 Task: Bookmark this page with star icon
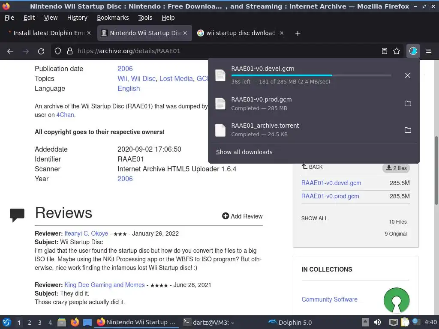point(397,51)
